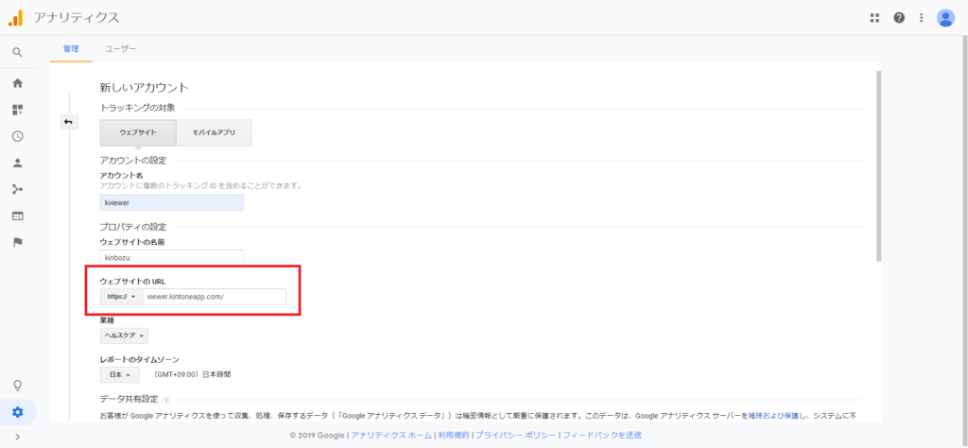The height and width of the screenshot is (448, 968).
Task: Open the https:// protocol dropdown
Action: pos(121,297)
